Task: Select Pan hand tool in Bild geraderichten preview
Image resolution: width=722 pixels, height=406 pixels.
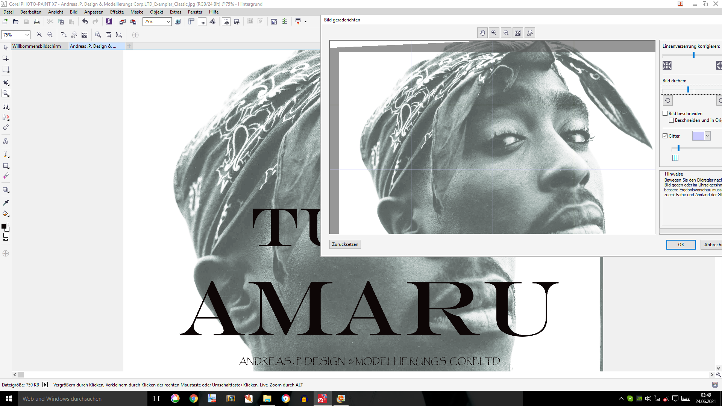Action: 482,33
